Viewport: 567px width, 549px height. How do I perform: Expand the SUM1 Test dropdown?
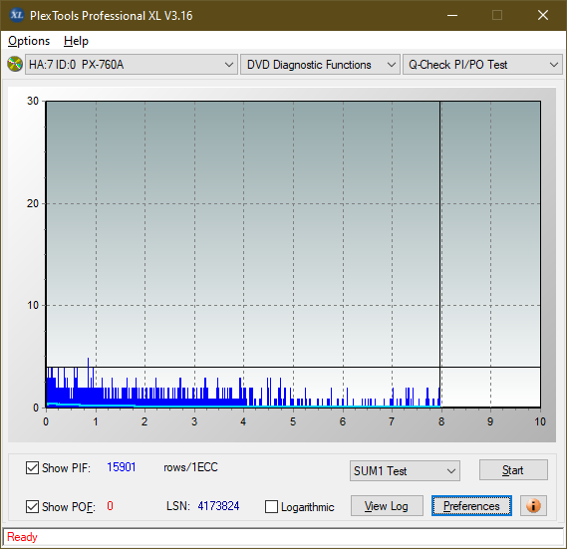405,471
